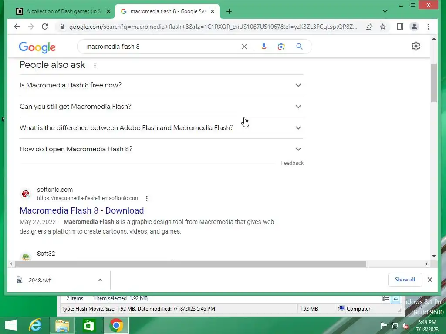The image size is (446, 334).
Task: Go to the Google logo homepage
Action: (x=37, y=47)
